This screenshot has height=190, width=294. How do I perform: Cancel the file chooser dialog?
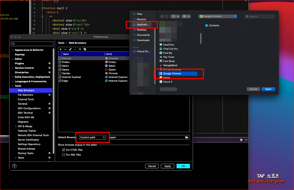253,89
